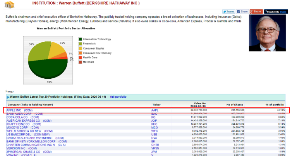Click the Stocktwits Share button
Viewport: 292px width, 156px height.
click(x=276, y=12)
